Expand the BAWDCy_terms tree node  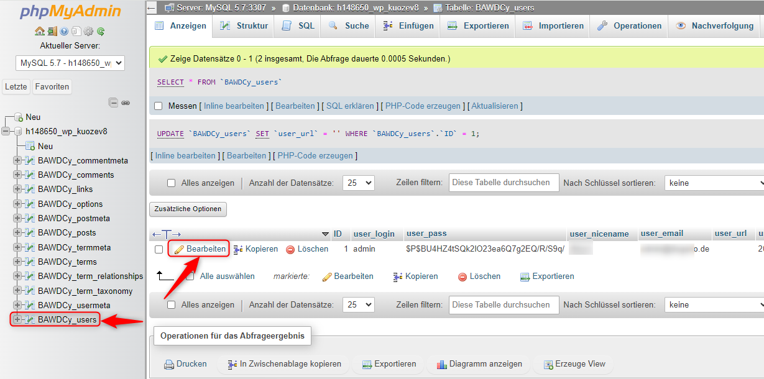[17, 262]
